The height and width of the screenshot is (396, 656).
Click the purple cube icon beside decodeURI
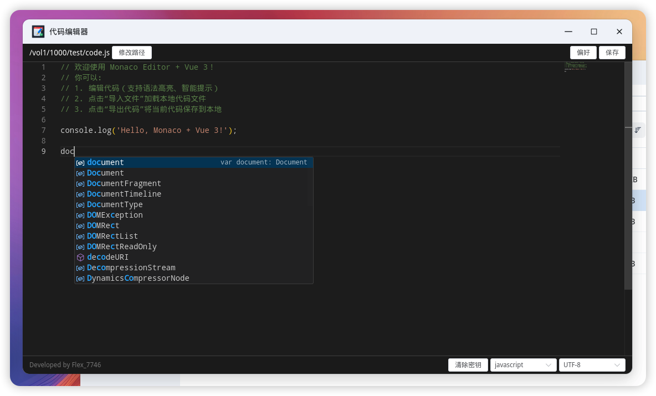coord(80,258)
